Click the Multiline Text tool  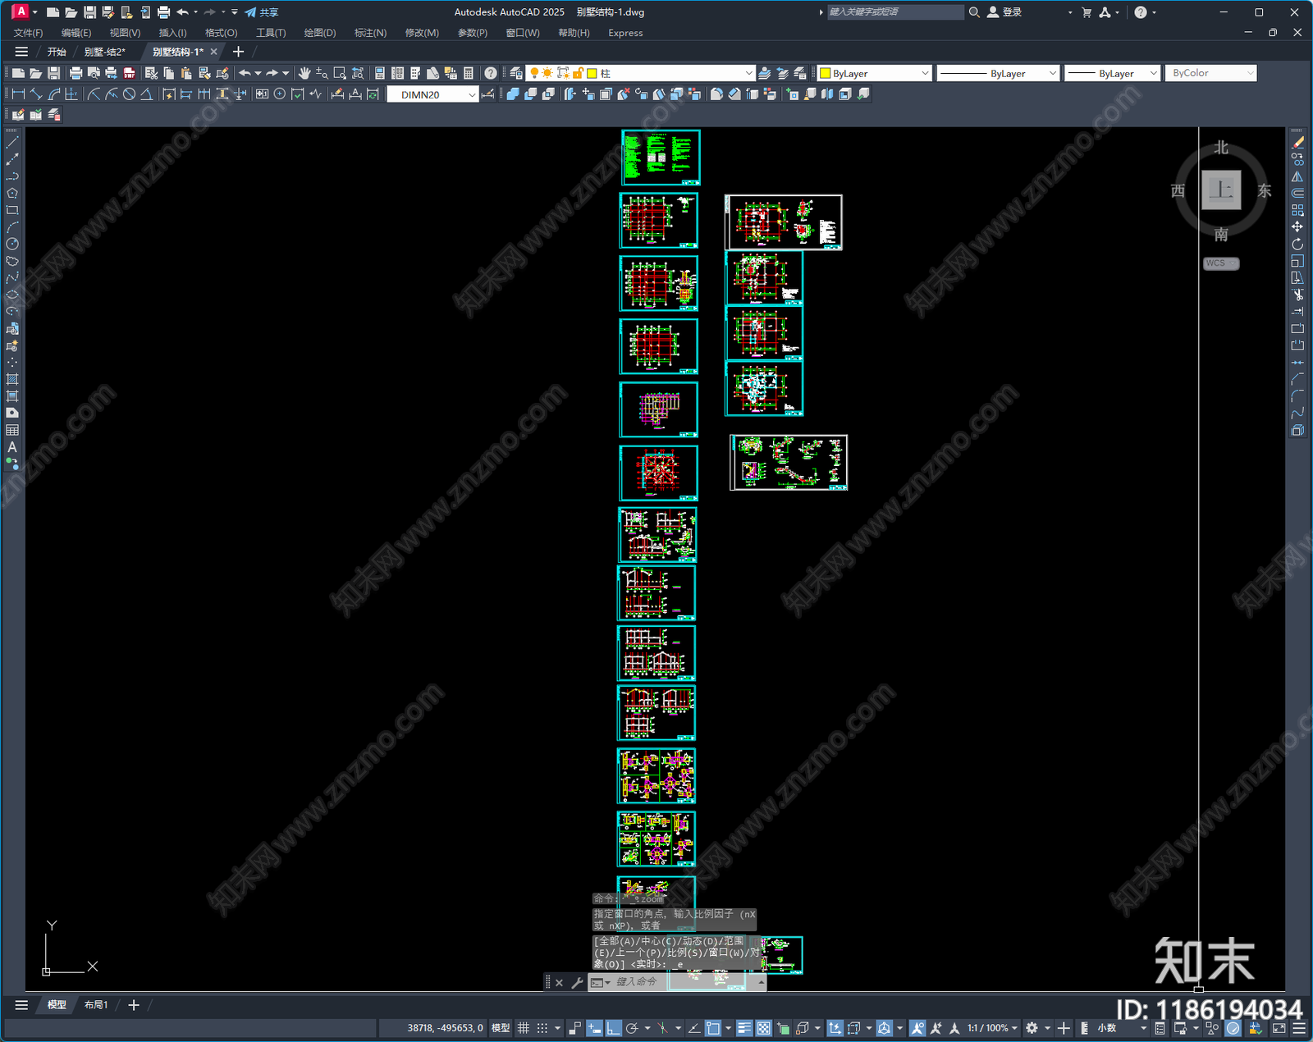[x=12, y=447]
